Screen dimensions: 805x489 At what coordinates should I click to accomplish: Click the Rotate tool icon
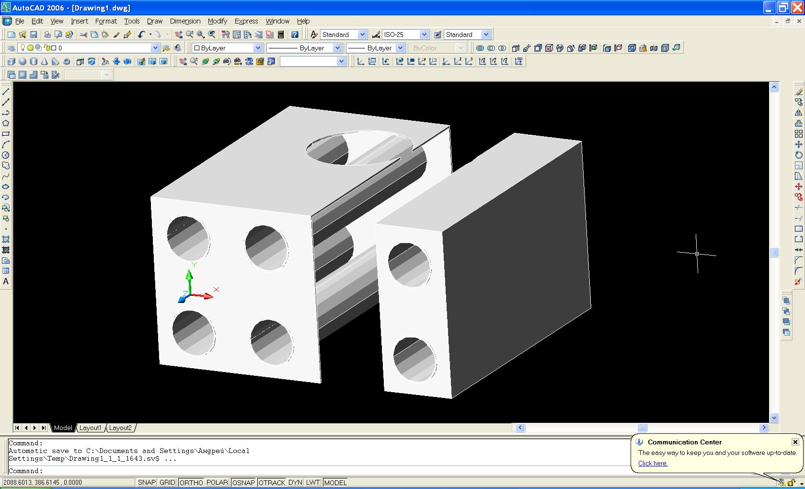coord(798,155)
